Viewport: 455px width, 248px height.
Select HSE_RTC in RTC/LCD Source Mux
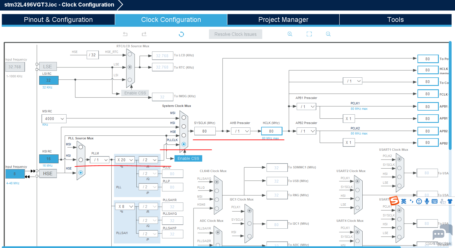[x=130, y=54]
